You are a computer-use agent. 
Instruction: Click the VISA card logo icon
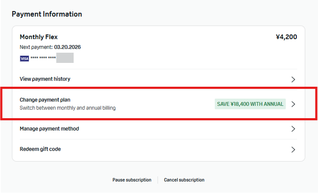pyautogui.click(x=24, y=58)
